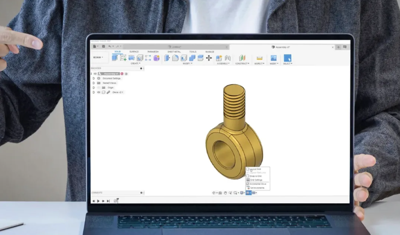Switch to the Untitled document tab
The width and height of the screenshot is (400, 235).
pos(176,47)
